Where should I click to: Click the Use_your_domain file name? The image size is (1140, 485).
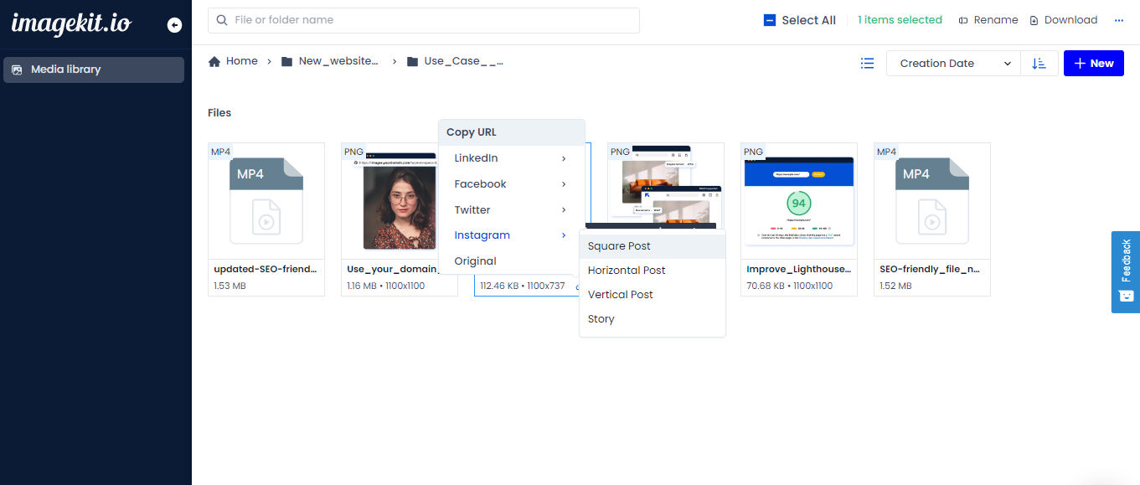point(392,269)
